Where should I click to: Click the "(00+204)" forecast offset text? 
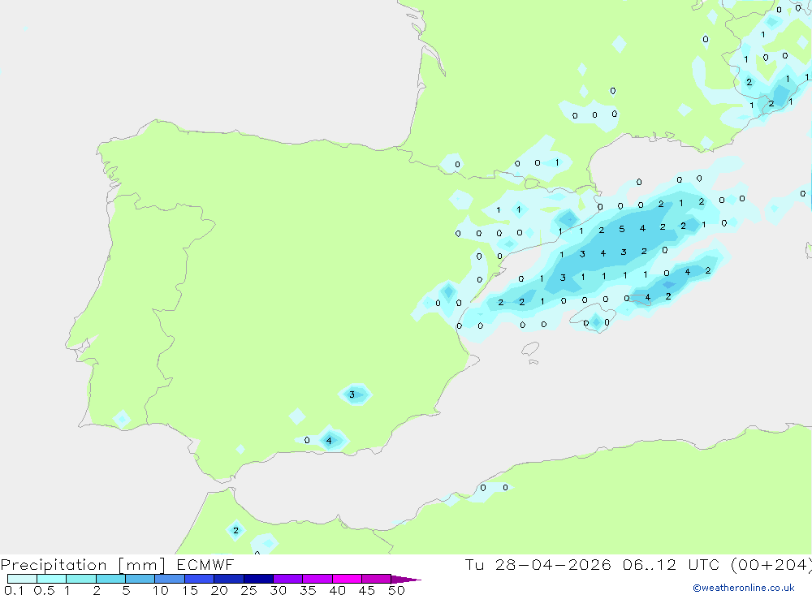[771, 565]
